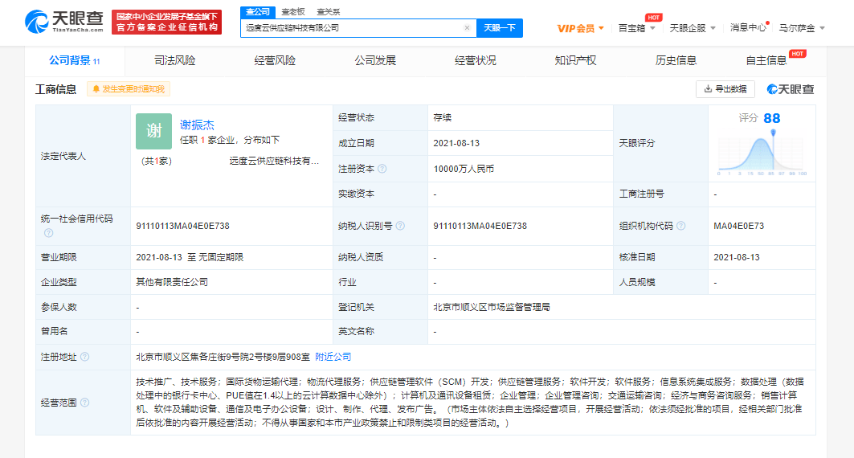Viewport: 854px width, 458px height.
Task: Click the company name search input field
Action: [x=351, y=28]
